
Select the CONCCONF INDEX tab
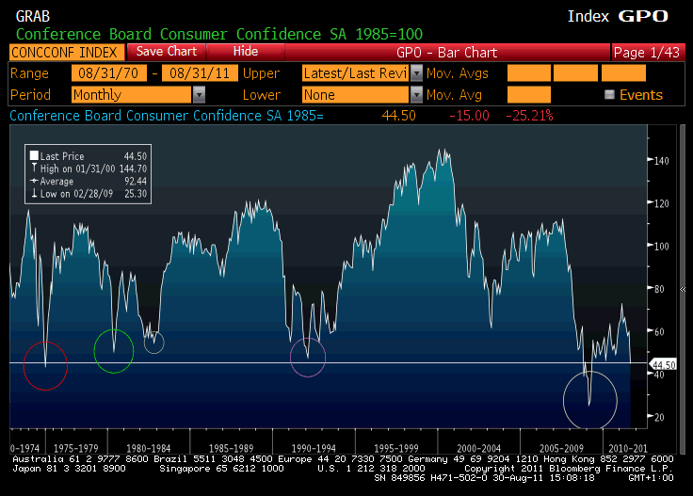65,52
